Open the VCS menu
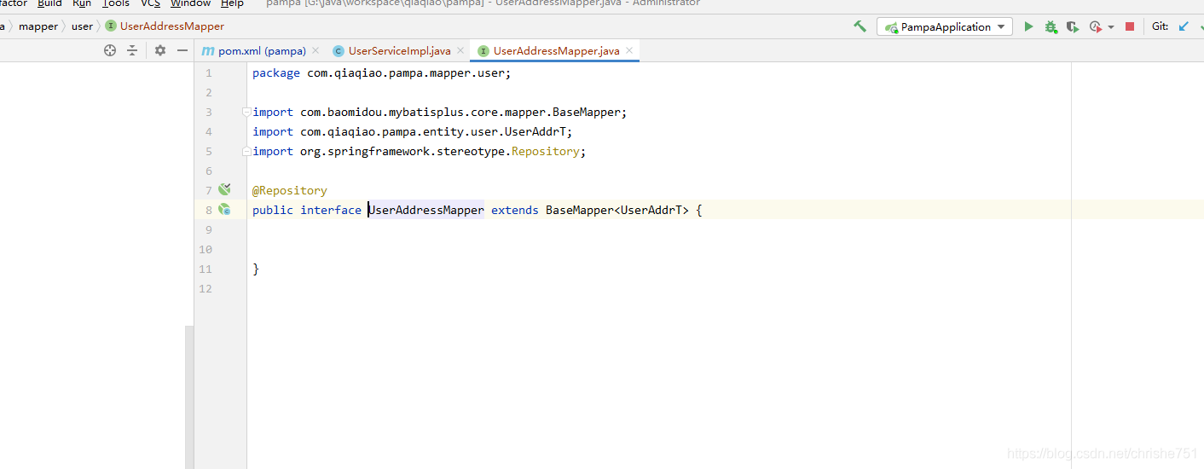The width and height of the screenshot is (1204, 469). click(150, 3)
